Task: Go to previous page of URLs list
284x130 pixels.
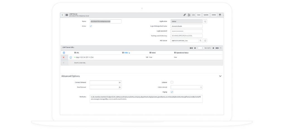Action: click(x=195, y=48)
